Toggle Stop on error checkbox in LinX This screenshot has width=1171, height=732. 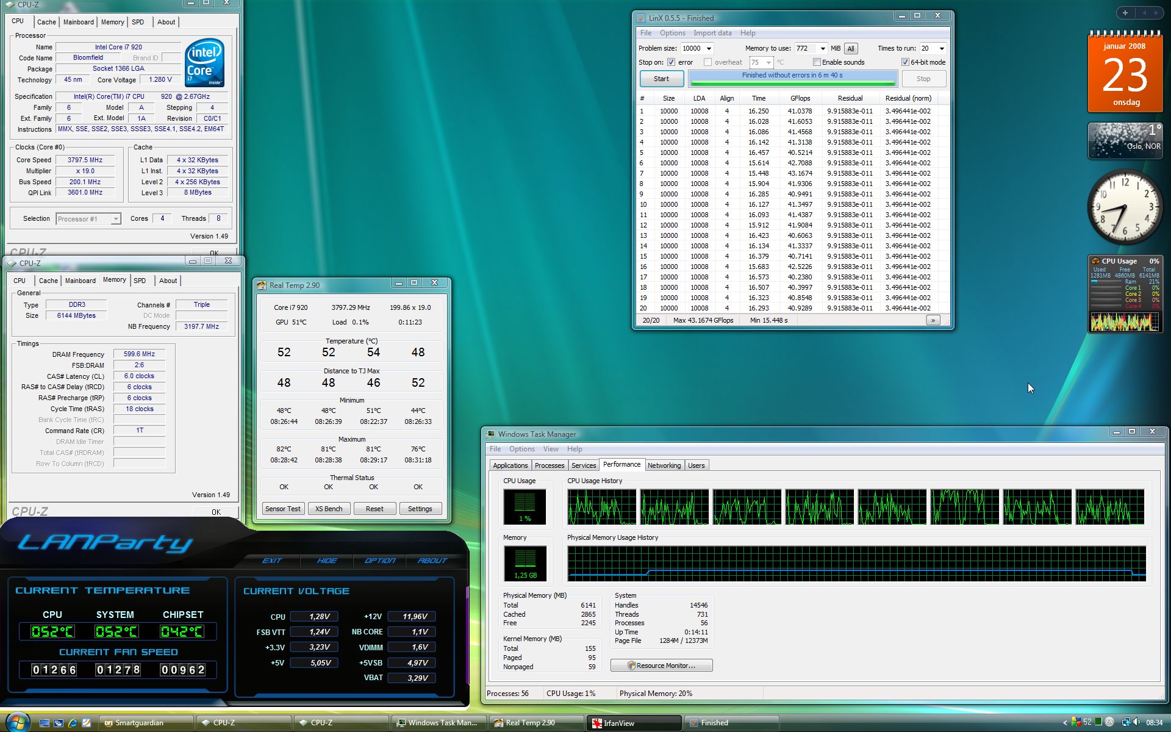click(671, 62)
